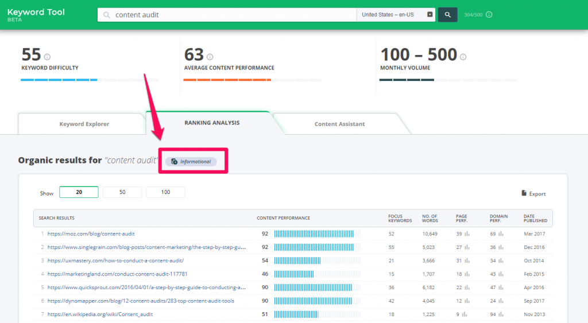The height and width of the screenshot is (323, 588).
Task: Click the green search button icon
Action: click(x=447, y=14)
